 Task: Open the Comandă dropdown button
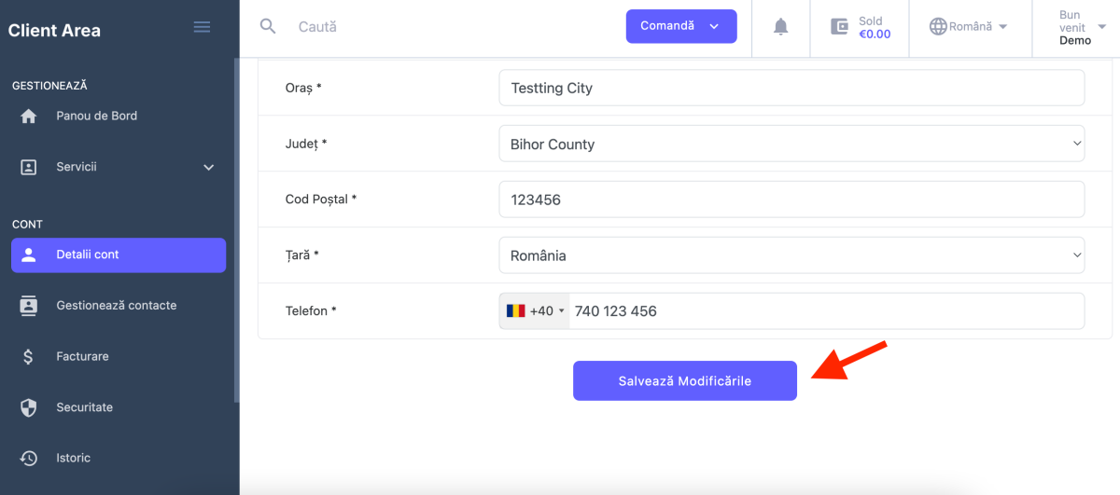[681, 26]
